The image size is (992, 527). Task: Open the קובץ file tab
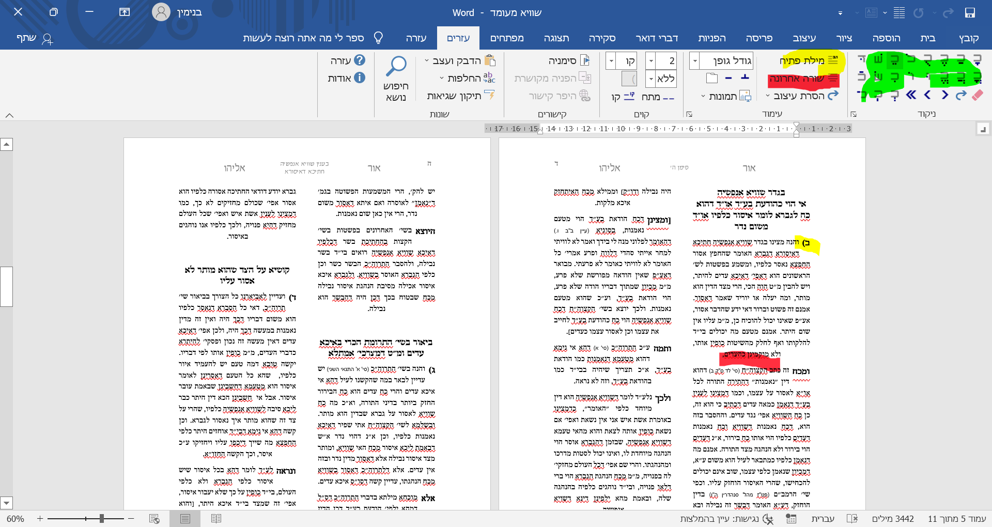969,38
